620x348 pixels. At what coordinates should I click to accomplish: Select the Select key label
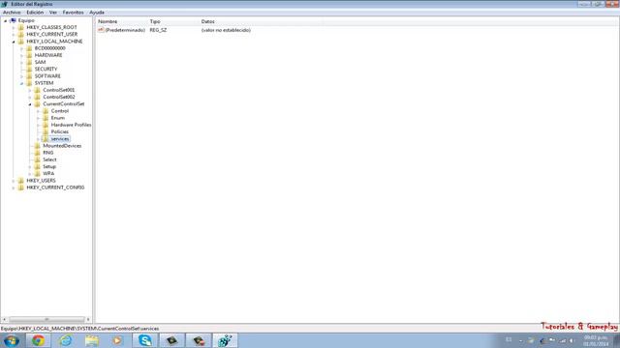click(x=49, y=159)
